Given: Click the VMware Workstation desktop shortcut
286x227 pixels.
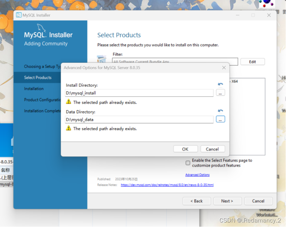Looking at the screenshot, I should point(267,213).
